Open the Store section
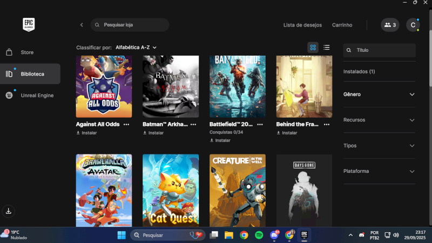The width and height of the screenshot is (432, 243). pos(27,52)
